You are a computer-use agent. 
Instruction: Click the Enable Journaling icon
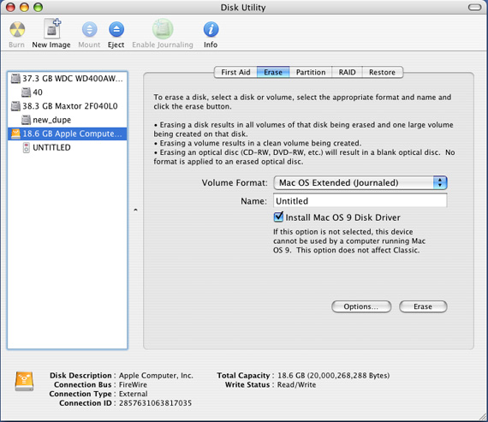click(163, 29)
